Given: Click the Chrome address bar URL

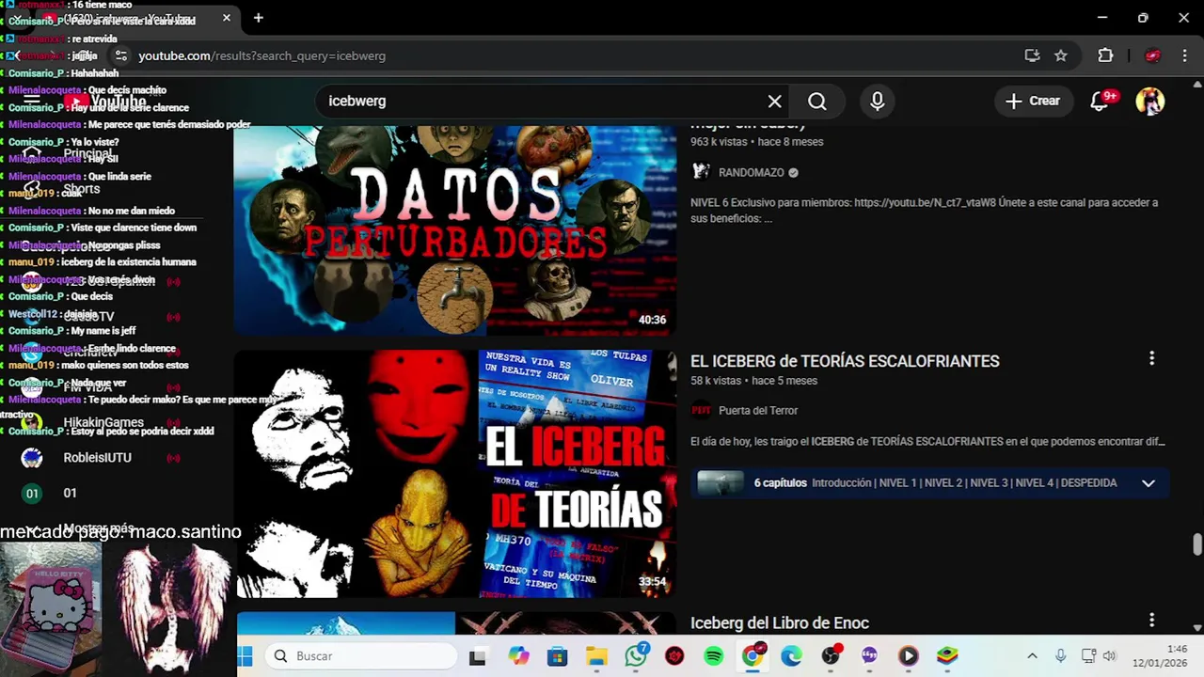Looking at the screenshot, I should click(262, 55).
